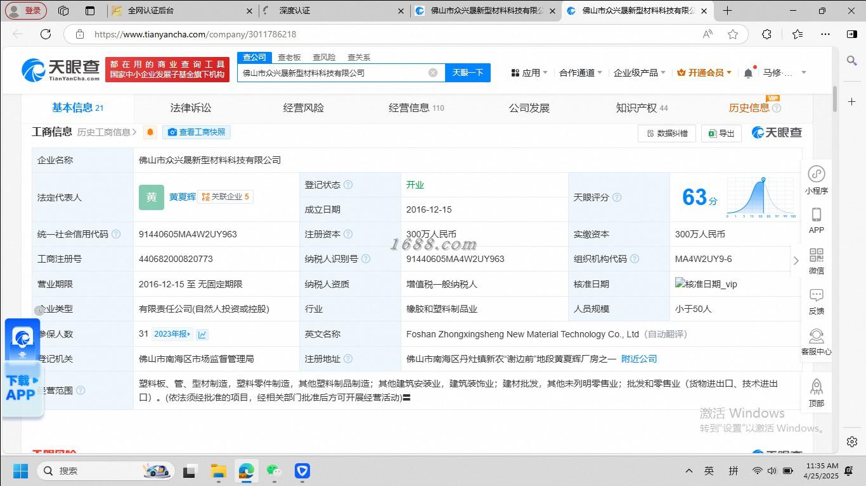Open the 关联企业 5 badge
The height and width of the screenshot is (486, 866).
click(x=225, y=197)
